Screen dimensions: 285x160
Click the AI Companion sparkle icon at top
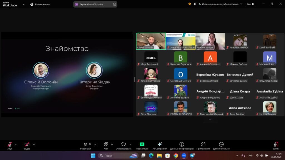195,4
